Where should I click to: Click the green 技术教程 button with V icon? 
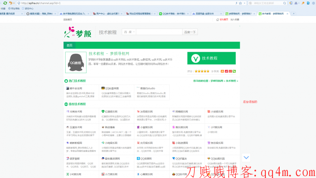(x=211, y=58)
